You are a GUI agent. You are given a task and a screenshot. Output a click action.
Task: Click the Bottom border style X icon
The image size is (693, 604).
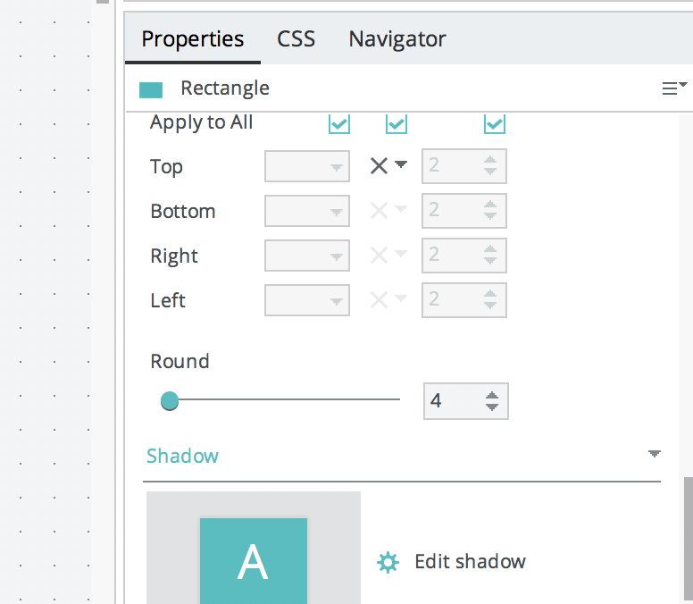(x=380, y=210)
